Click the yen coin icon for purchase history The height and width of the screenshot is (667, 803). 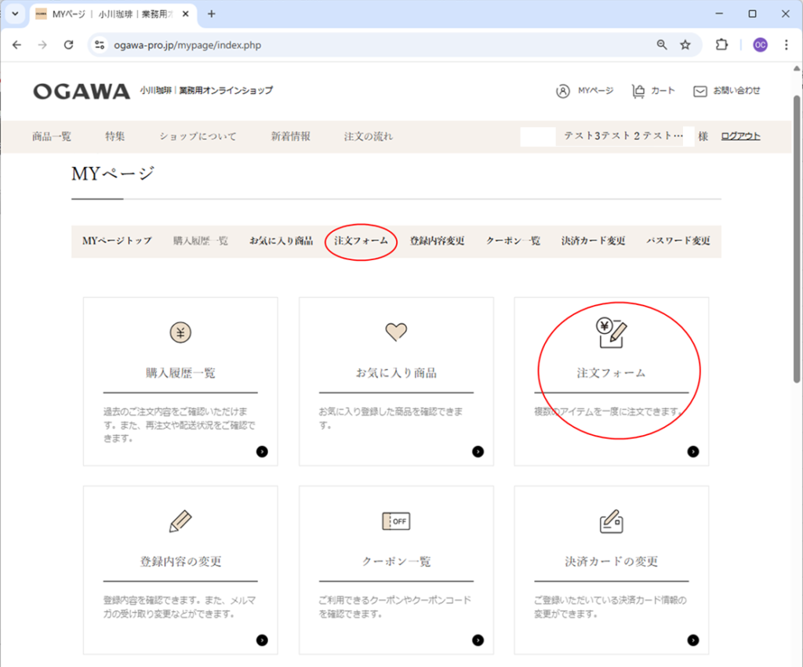[180, 332]
